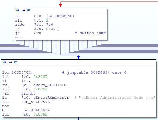Click the blue arrowhead entering loc_806D0784 block
Screen dimensions: 158x120
(79, 57)
